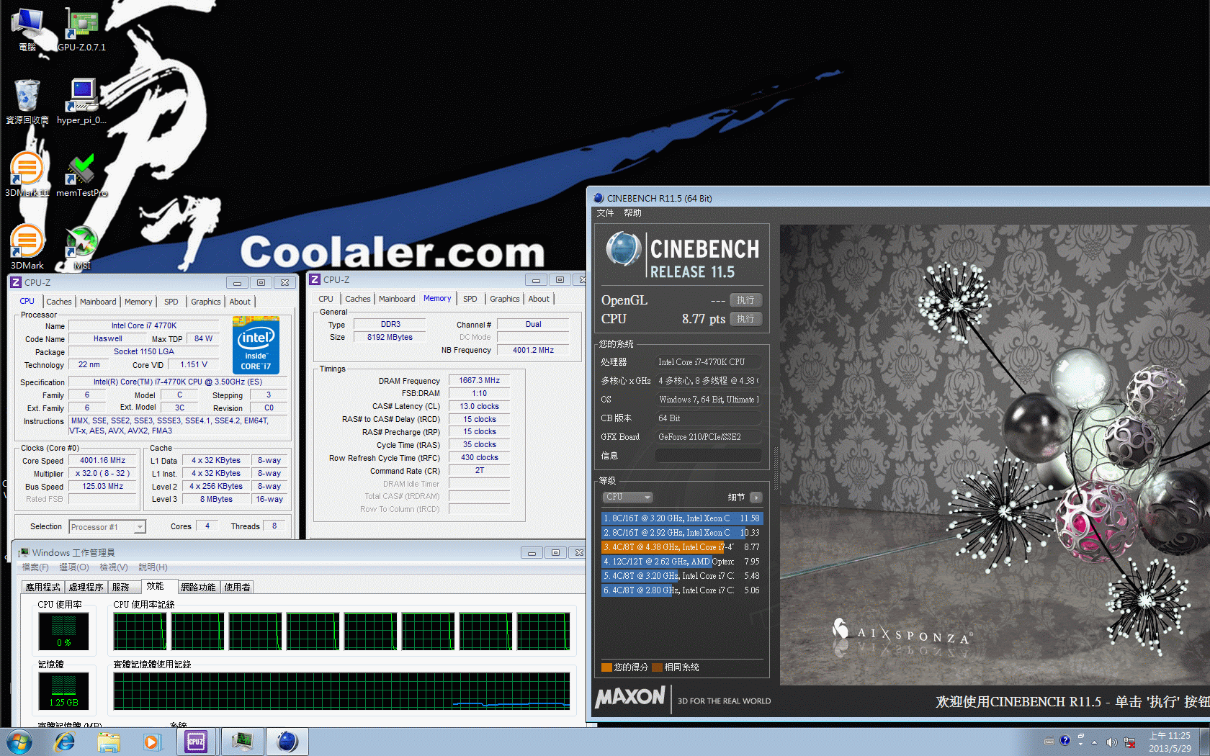The image size is (1210, 756).
Task: Switch to About tab in right CPU-Z
Action: click(539, 299)
